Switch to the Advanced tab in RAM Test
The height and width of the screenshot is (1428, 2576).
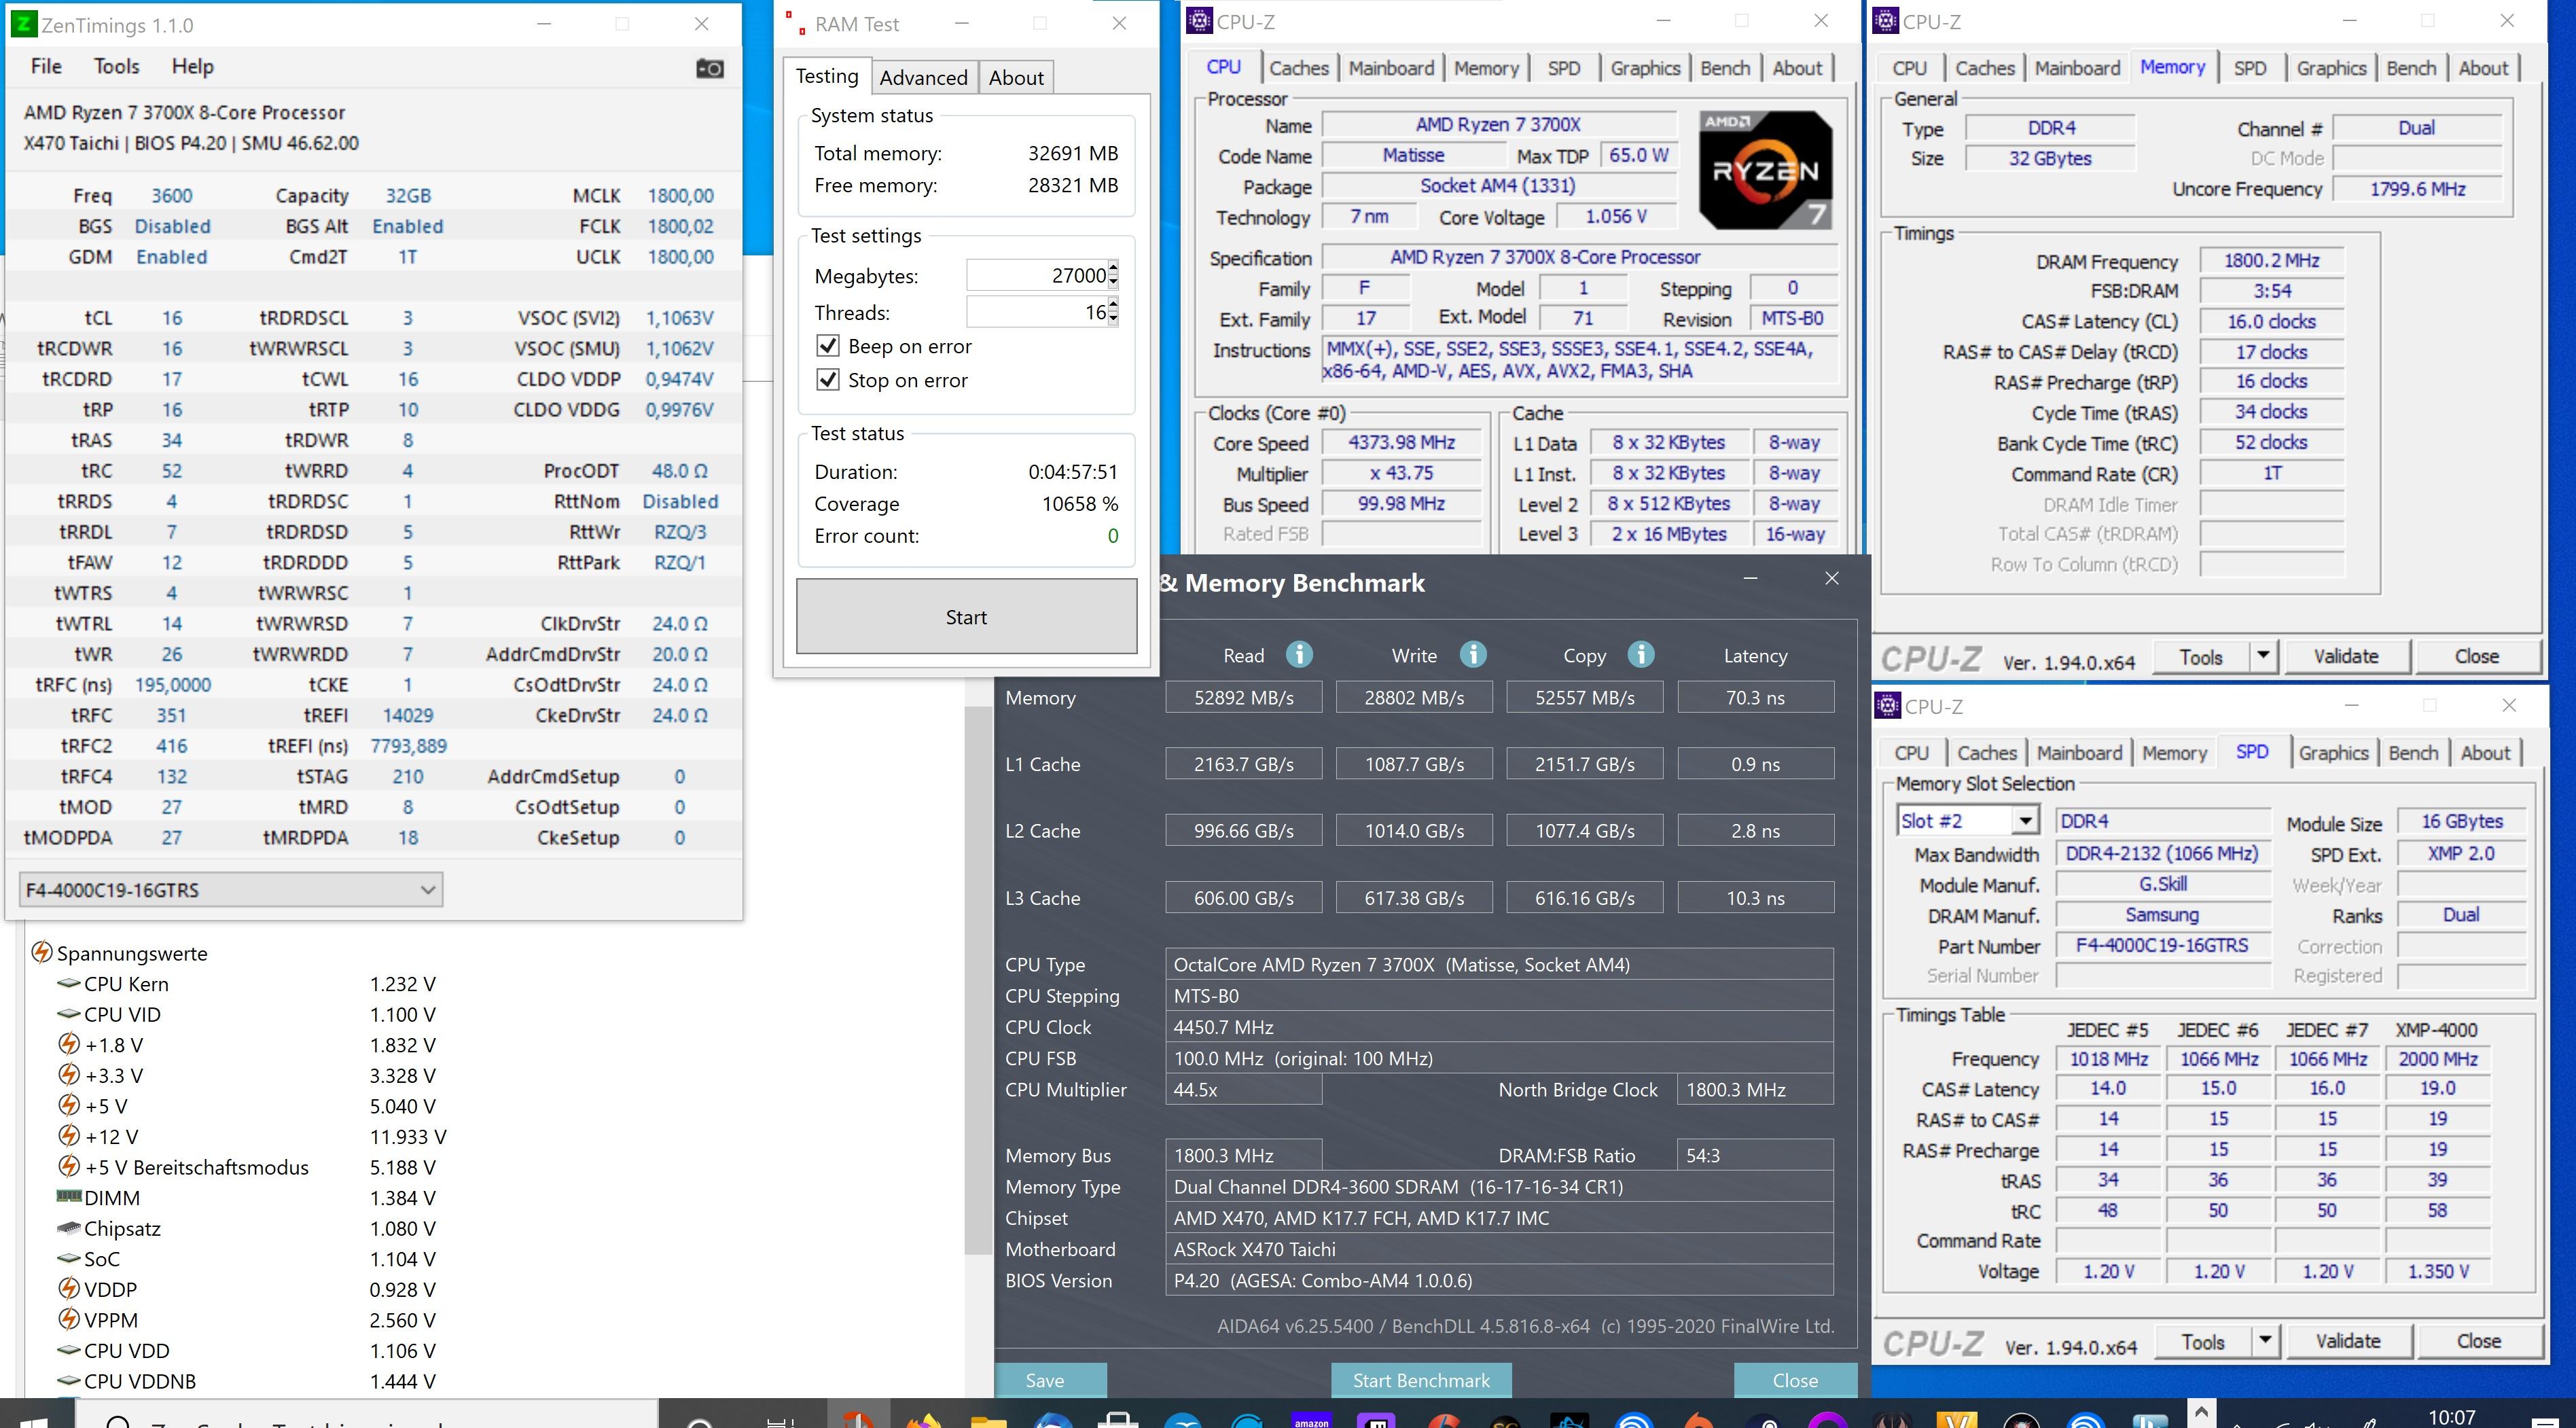point(923,78)
